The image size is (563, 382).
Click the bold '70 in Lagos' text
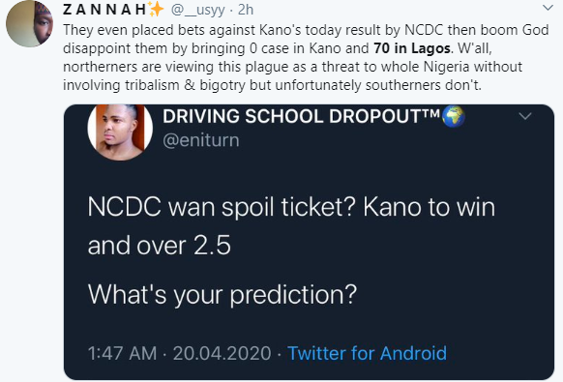[412, 48]
